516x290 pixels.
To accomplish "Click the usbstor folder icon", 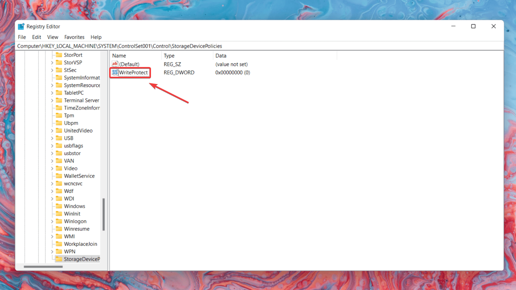I will pos(59,153).
